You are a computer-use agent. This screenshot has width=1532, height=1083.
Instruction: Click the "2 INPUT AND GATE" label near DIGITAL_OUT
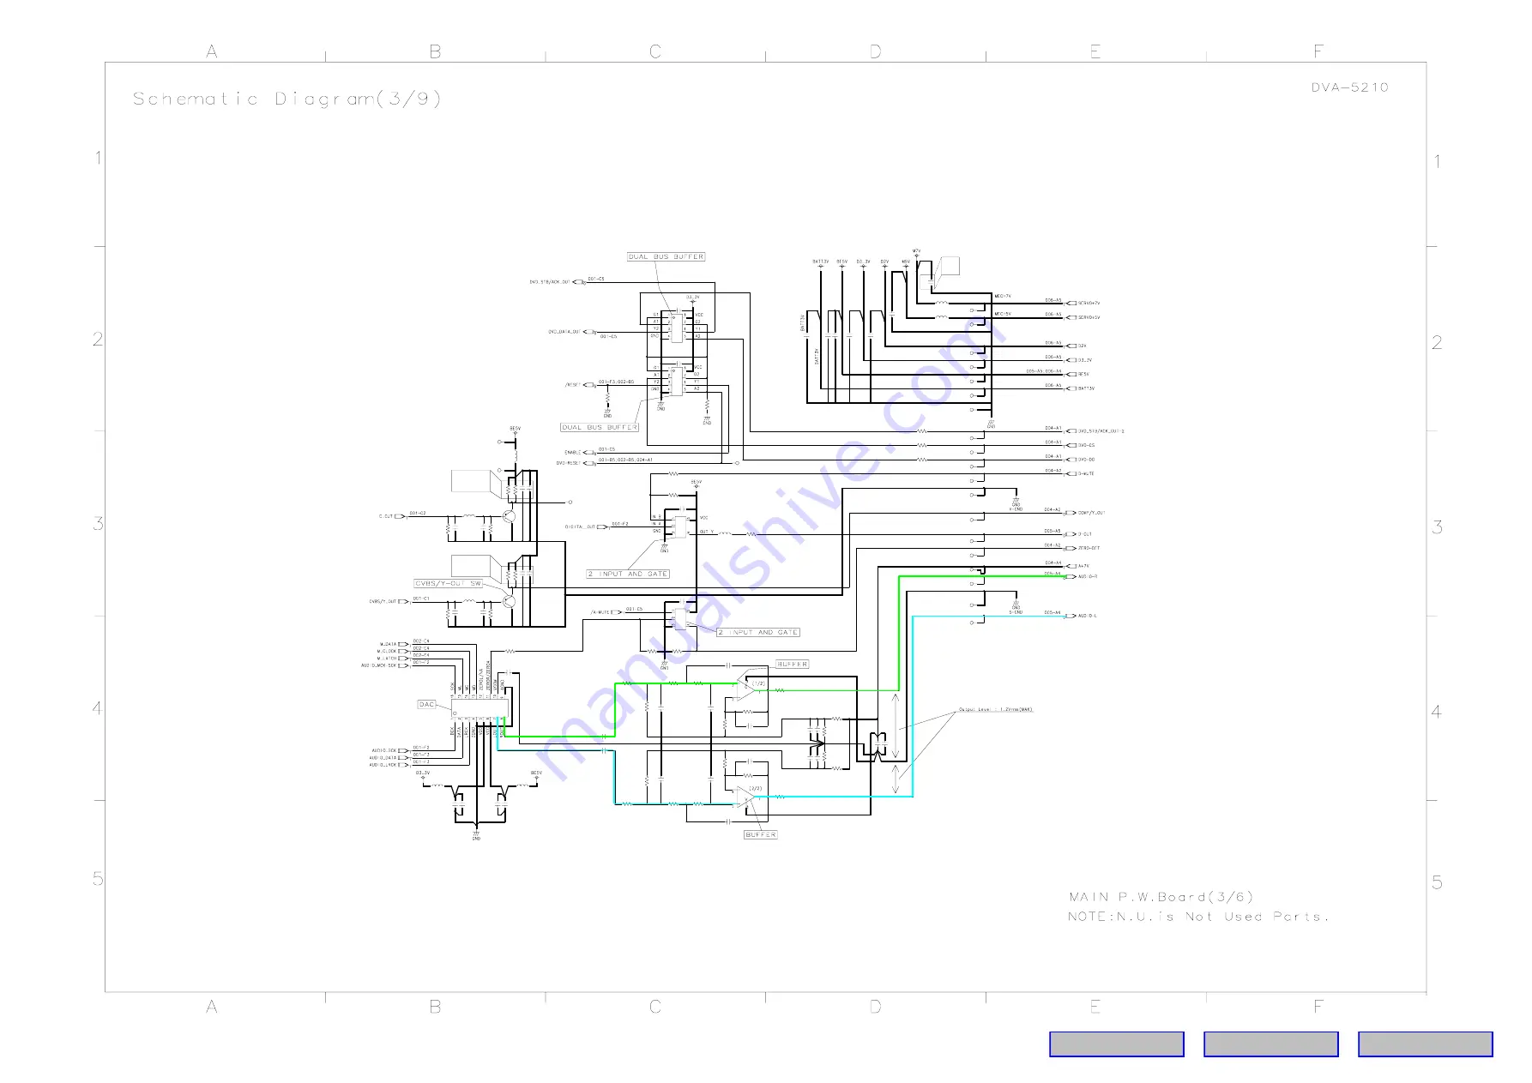coord(628,574)
